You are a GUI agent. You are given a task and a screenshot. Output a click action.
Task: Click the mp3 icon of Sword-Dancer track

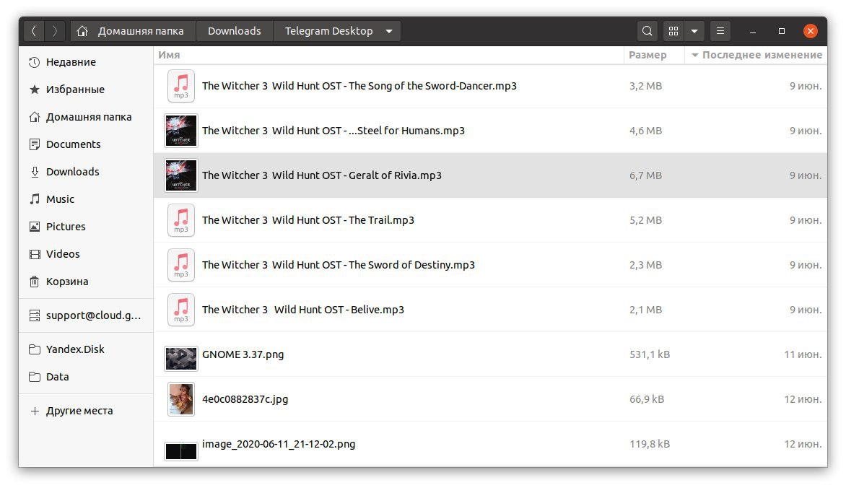[x=180, y=86]
